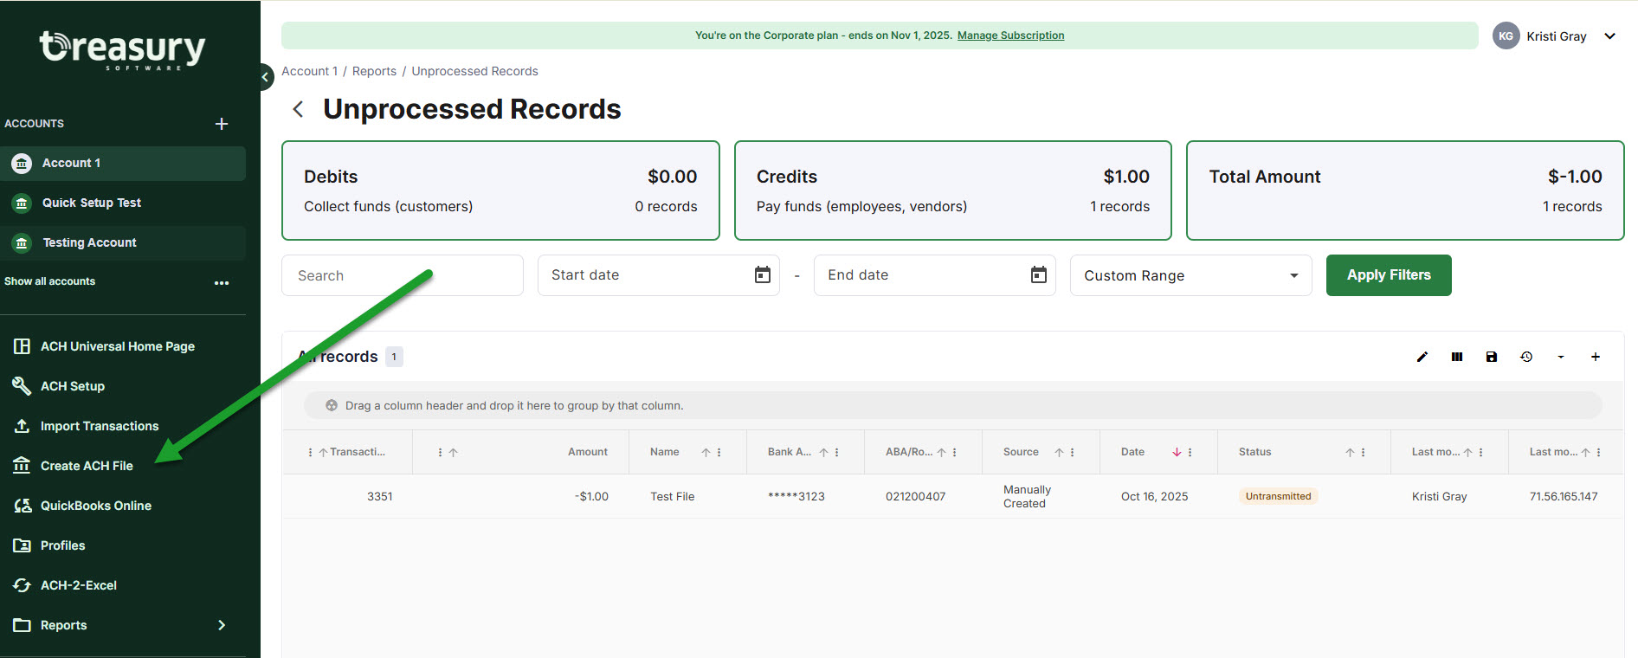The image size is (1638, 658).
Task: Collapse the sidebar with the arrow toggle
Action: click(x=265, y=77)
